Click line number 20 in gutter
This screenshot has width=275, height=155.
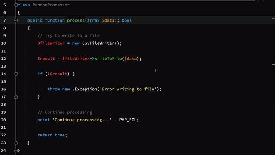3,120
